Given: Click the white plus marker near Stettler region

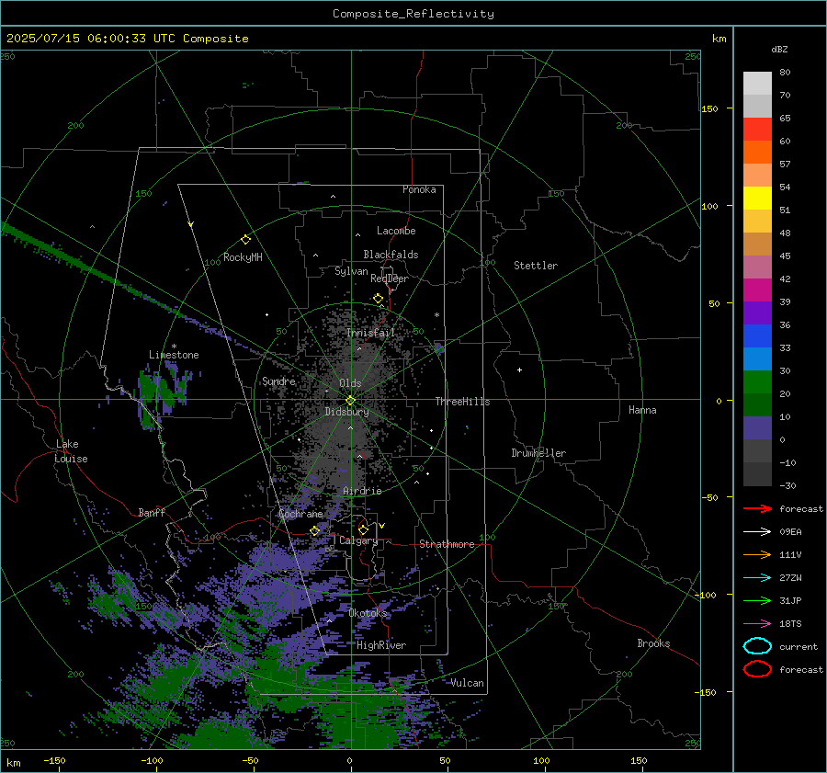Looking at the screenshot, I should click(519, 369).
